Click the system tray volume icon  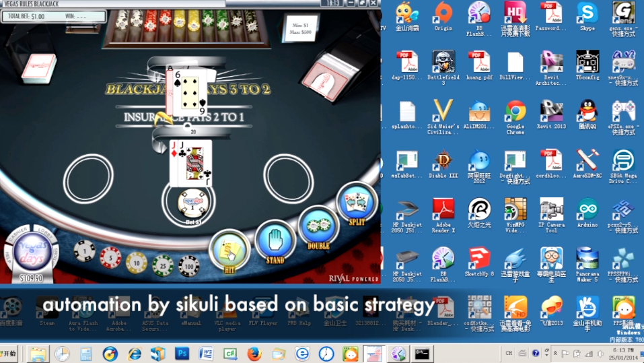(x=600, y=354)
